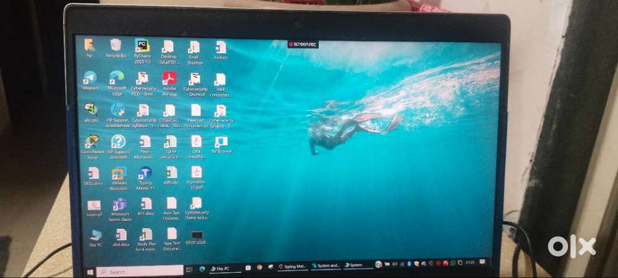618x278 pixels.
Task: Switch to Typing Master taskbar window
Action: click(x=292, y=267)
